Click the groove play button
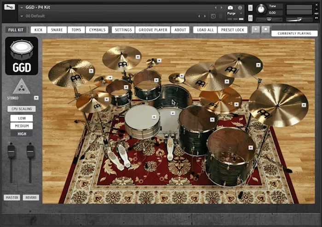322x227 pixels. [x=256, y=29]
